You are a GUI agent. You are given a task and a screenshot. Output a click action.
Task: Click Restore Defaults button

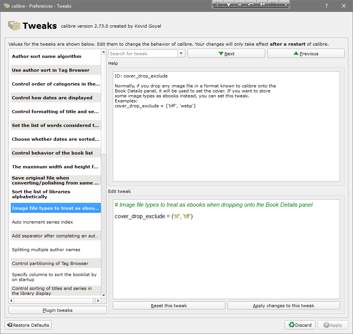pos(28,325)
